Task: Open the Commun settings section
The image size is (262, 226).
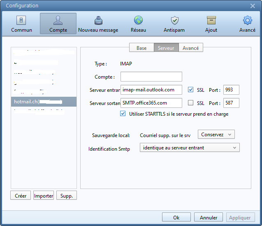Action: 21,24
